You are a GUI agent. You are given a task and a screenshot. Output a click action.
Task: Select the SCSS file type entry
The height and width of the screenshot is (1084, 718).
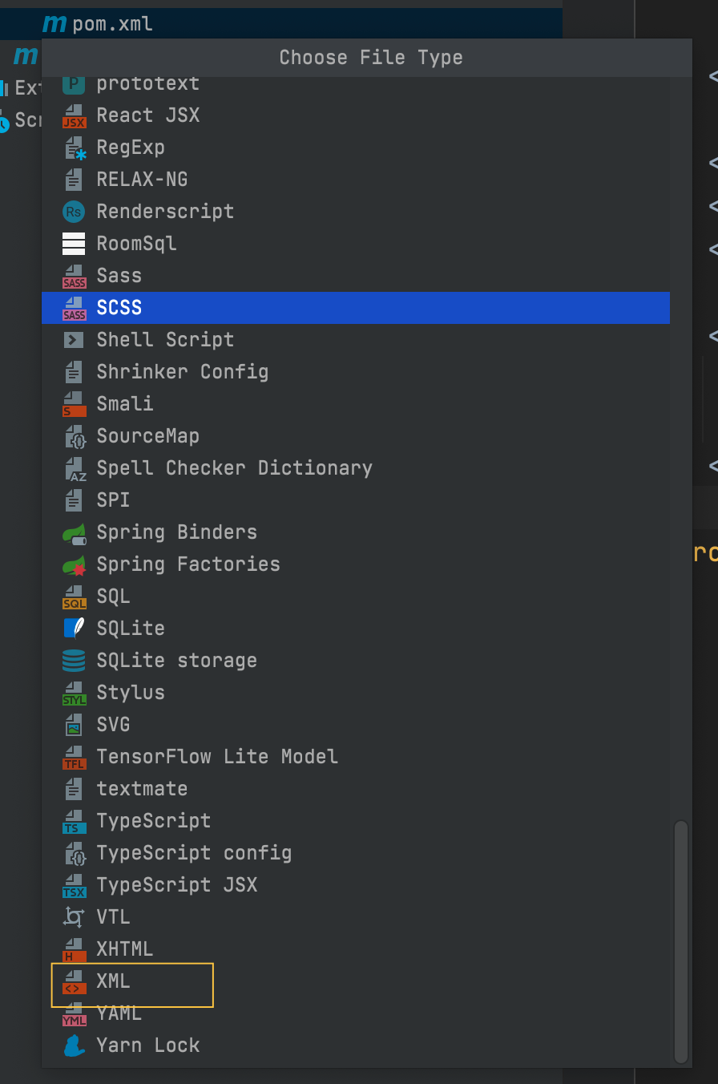tap(119, 308)
